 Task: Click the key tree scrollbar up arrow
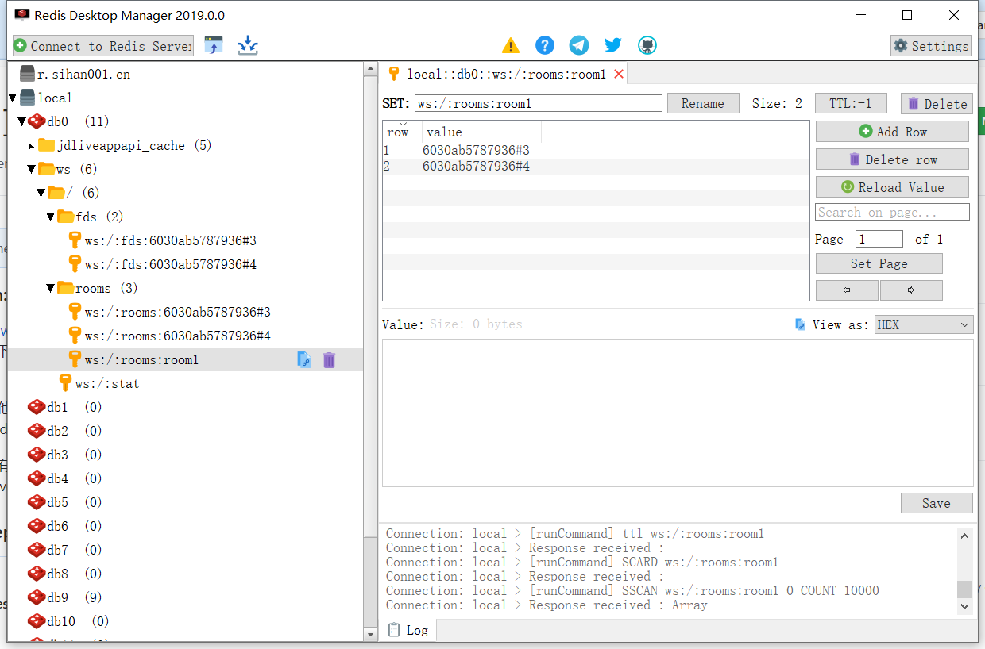[370, 70]
